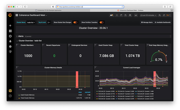
Task: Click Total Heap Memory Usage panel title
Action: (158, 45)
